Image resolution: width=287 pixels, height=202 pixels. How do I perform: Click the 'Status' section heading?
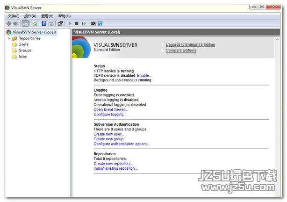(100, 66)
